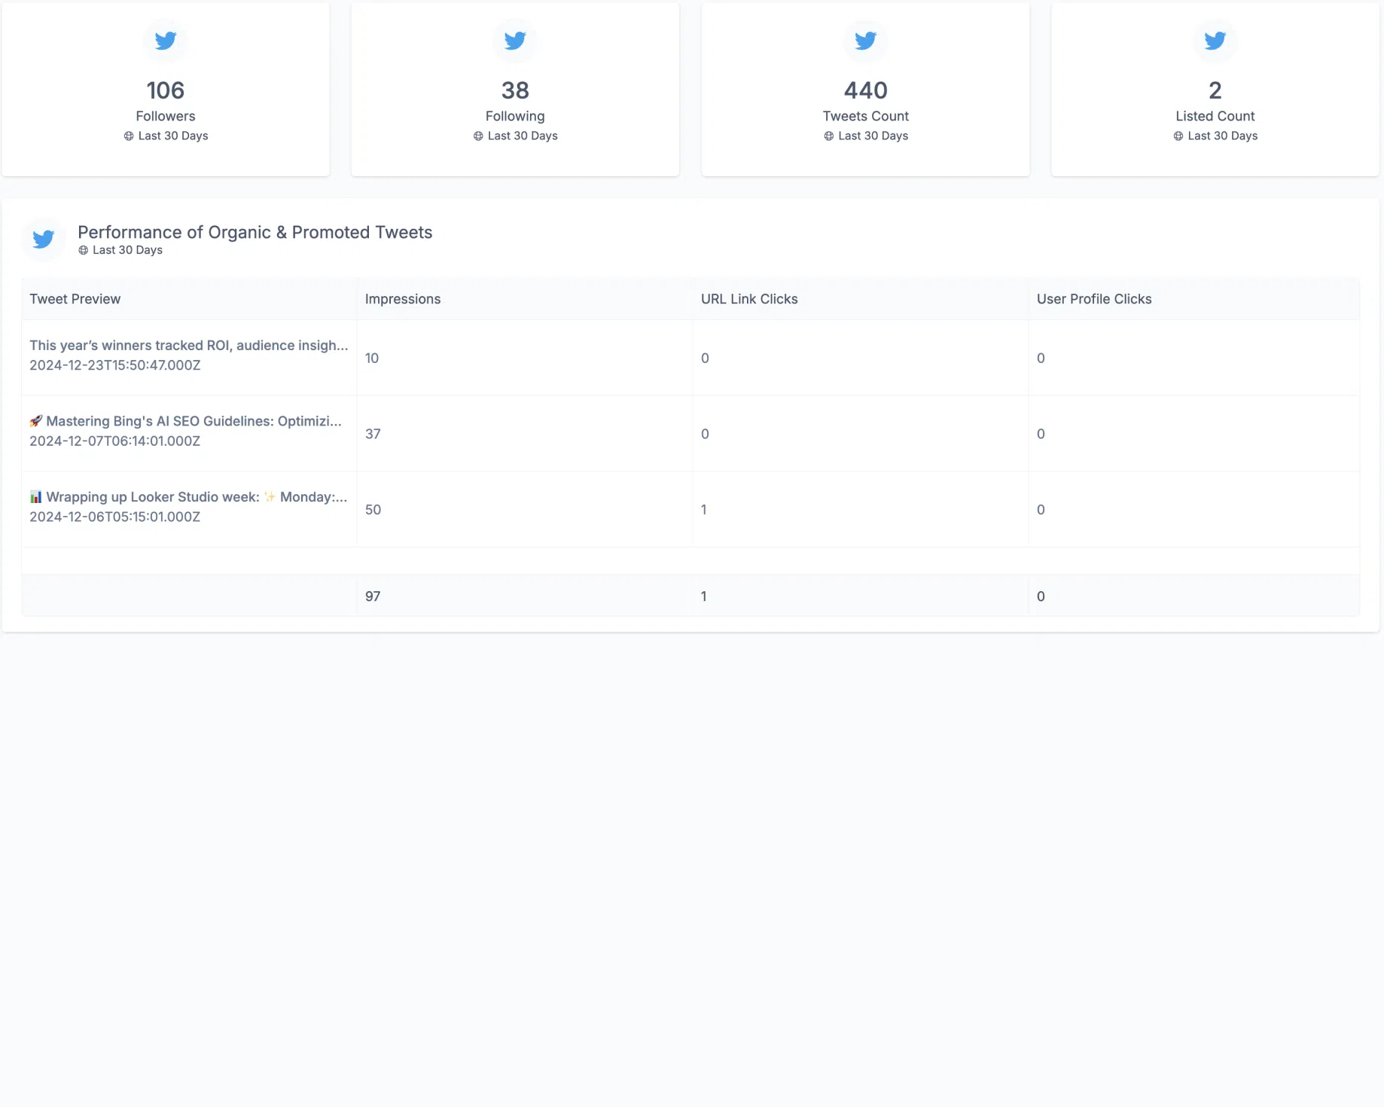Sort the table by Impressions column

403,299
